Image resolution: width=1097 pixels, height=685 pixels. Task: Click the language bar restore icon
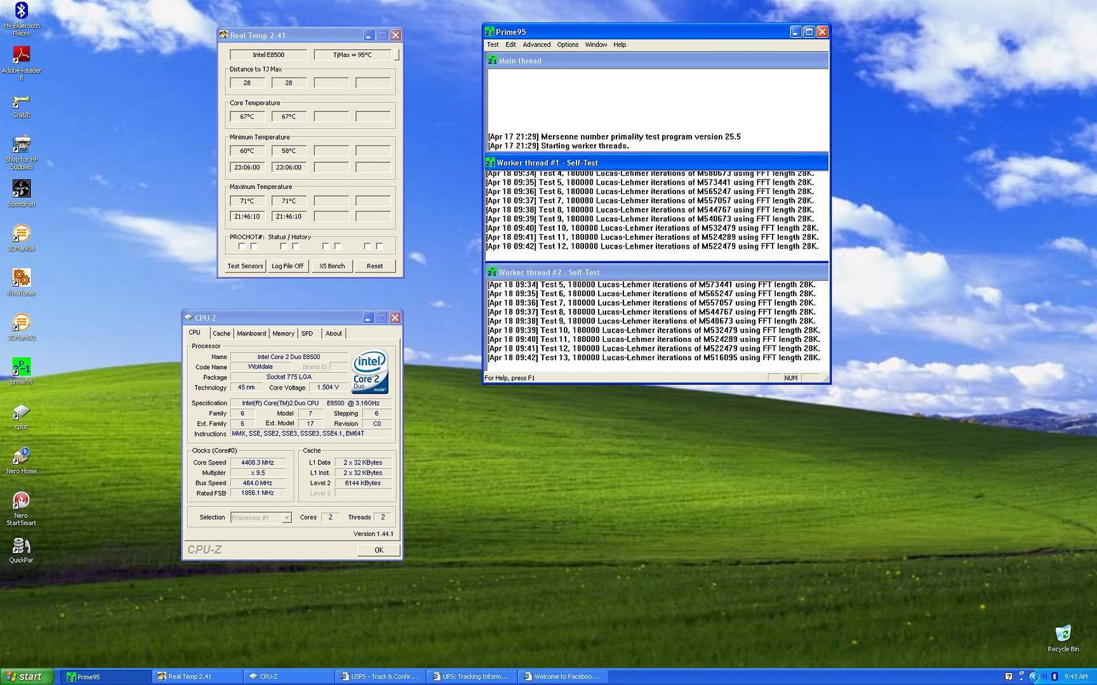pyautogui.click(x=1021, y=673)
